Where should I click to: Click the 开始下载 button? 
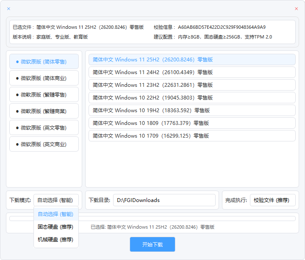pyautogui.click(x=152, y=244)
